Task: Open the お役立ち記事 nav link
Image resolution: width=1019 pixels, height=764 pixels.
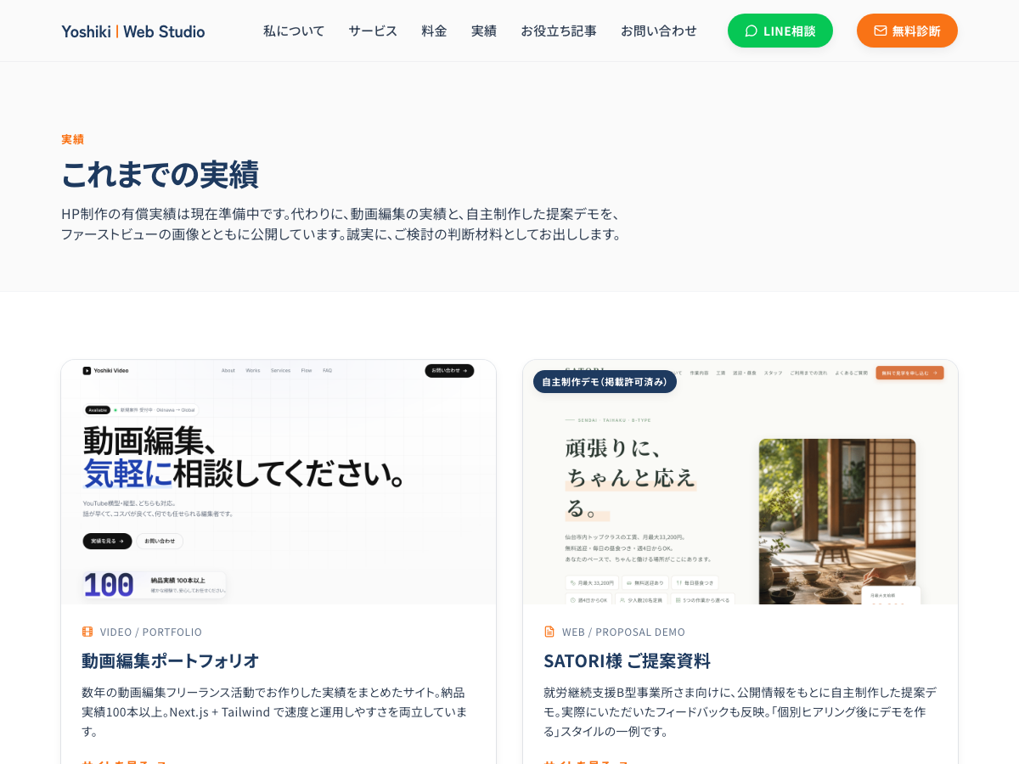Action: (x=559, y=31)
